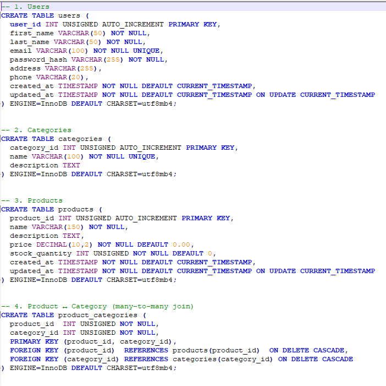
Task: Click "categories(category_id)" reference text
Action: [223, 360]
